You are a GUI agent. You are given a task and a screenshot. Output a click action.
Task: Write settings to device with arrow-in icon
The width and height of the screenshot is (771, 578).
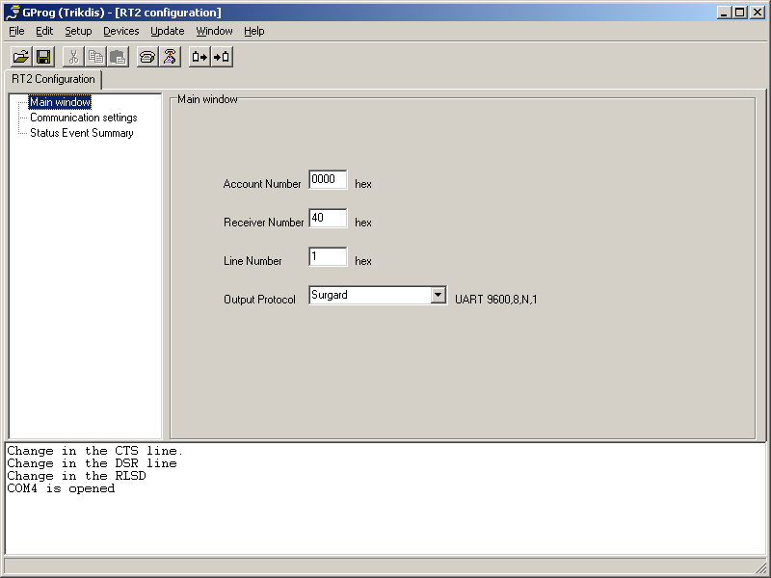(x=222, y=56)
